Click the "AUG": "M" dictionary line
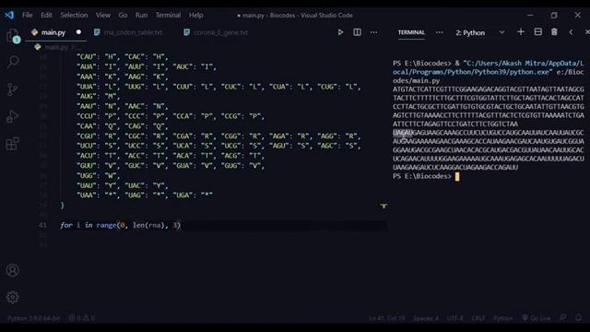This screenshot has height=332, width=590. click(x=99, y=96)
